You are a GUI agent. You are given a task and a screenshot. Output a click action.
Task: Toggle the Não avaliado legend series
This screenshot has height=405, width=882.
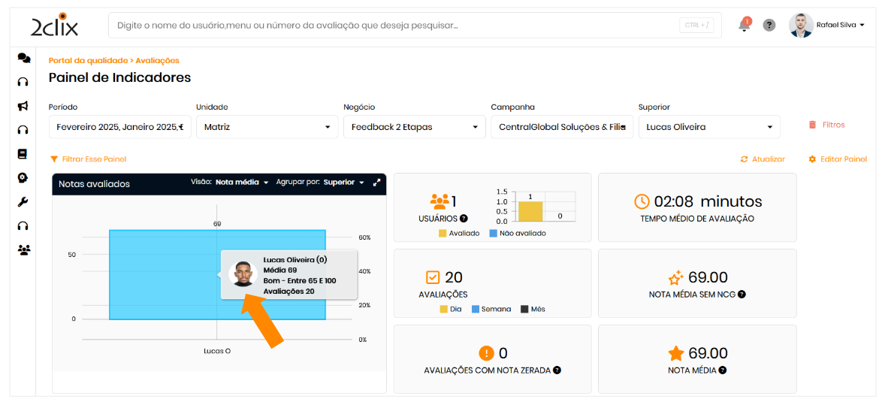[517, 233]
